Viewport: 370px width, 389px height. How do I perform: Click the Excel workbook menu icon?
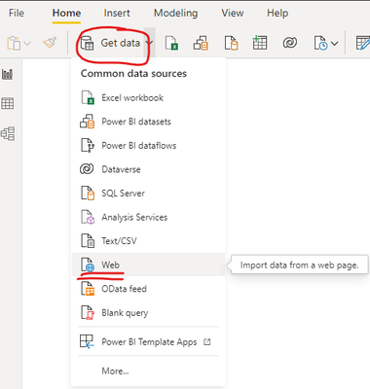point(88,97)
